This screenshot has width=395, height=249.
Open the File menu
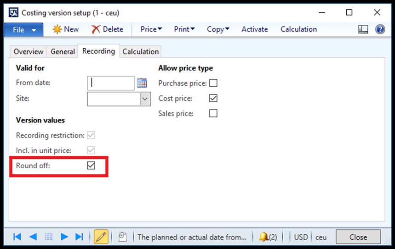tap(23, 30)
